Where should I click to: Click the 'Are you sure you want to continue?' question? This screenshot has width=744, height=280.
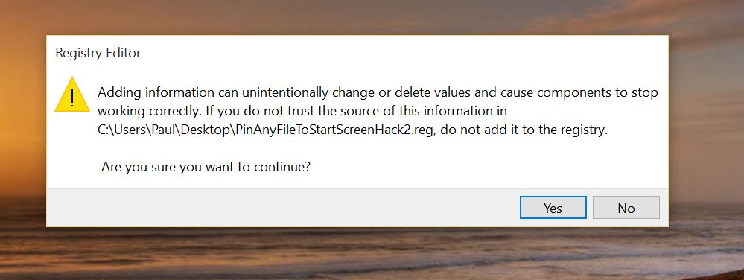206,167
